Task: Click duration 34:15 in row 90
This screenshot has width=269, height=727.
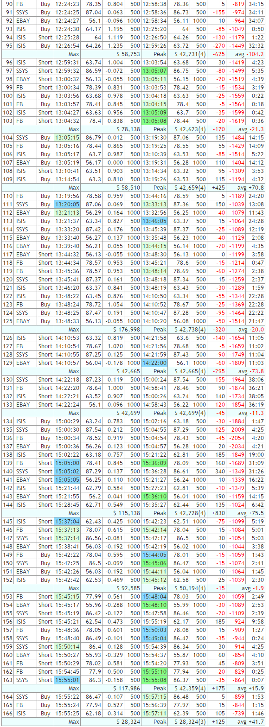Action: [256, 4]
